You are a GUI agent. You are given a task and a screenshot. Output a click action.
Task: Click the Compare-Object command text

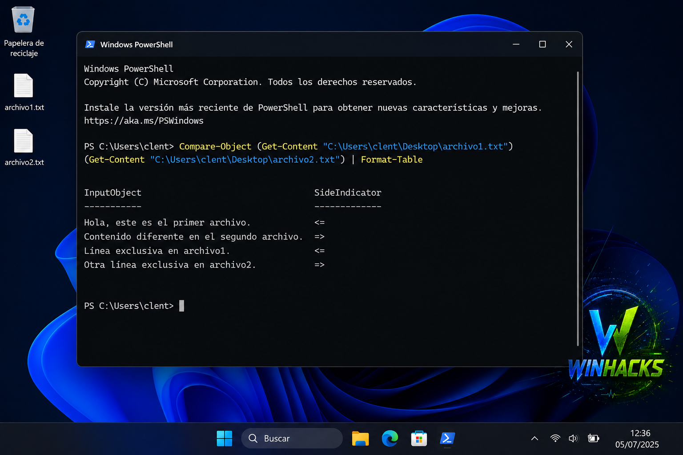pyautogui.click(x=215, y=147)
